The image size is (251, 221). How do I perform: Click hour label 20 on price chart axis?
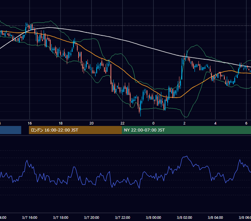(92, 123)
